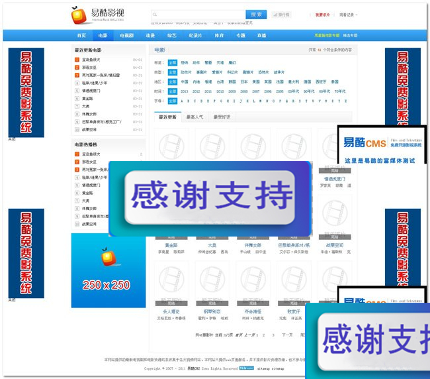
Task: Click the film placeholder image above 夺命海怪
Action: [x=253, y=284]
